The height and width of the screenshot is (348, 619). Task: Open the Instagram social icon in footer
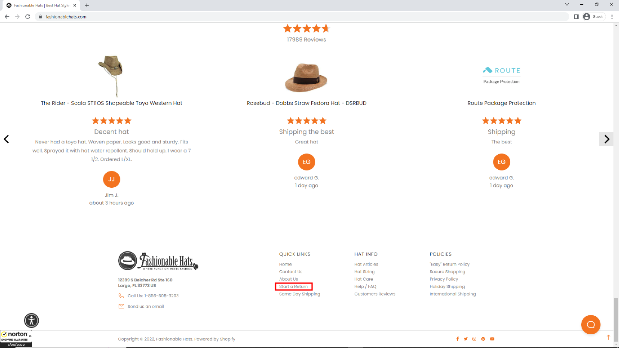click(x=475, y=339)
